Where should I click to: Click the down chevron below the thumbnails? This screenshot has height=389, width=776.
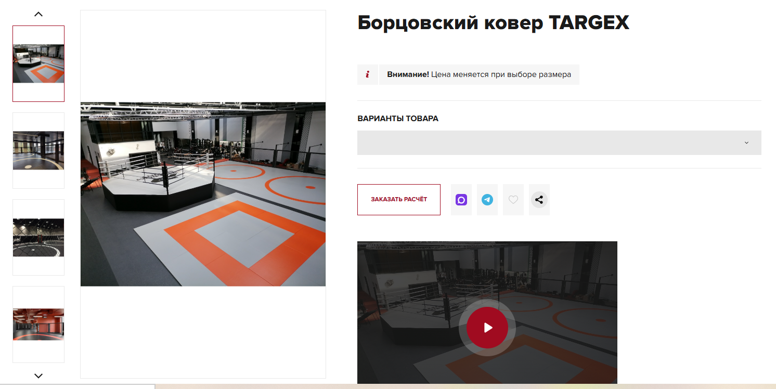point(38,375)
